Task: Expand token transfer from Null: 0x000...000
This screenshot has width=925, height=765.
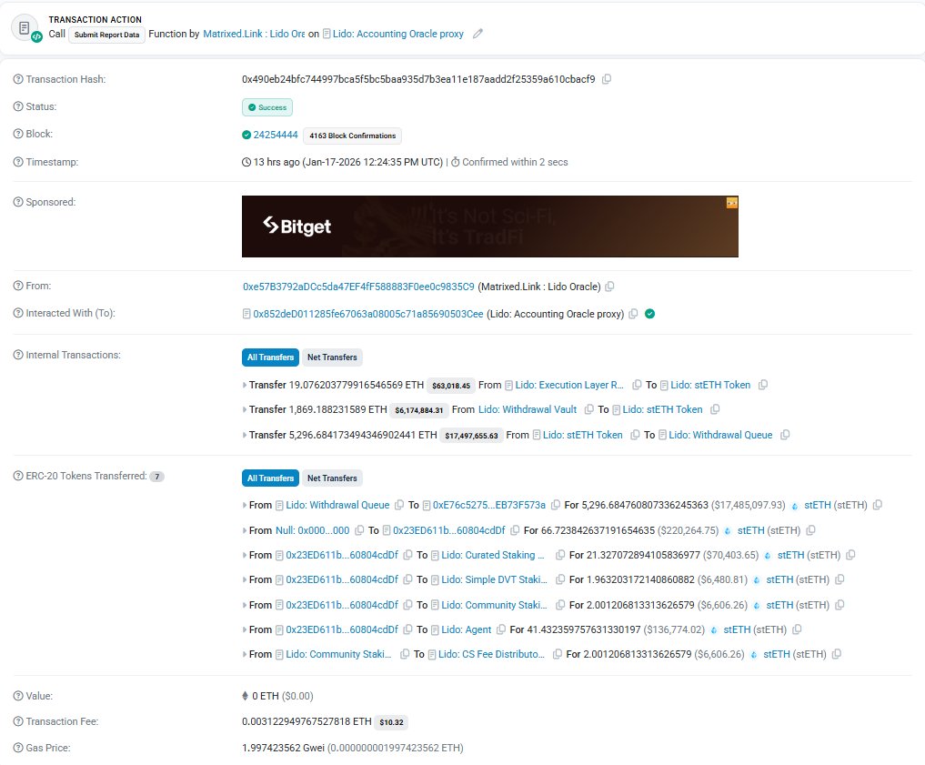Action: tap(245, 530)
